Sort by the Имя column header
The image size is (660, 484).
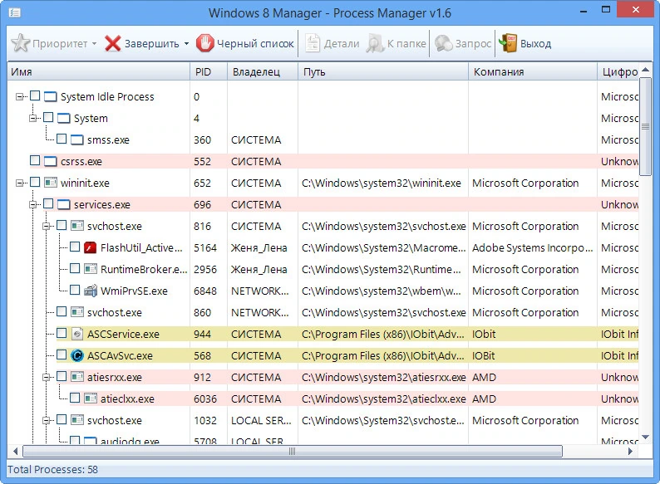[99, 72]
